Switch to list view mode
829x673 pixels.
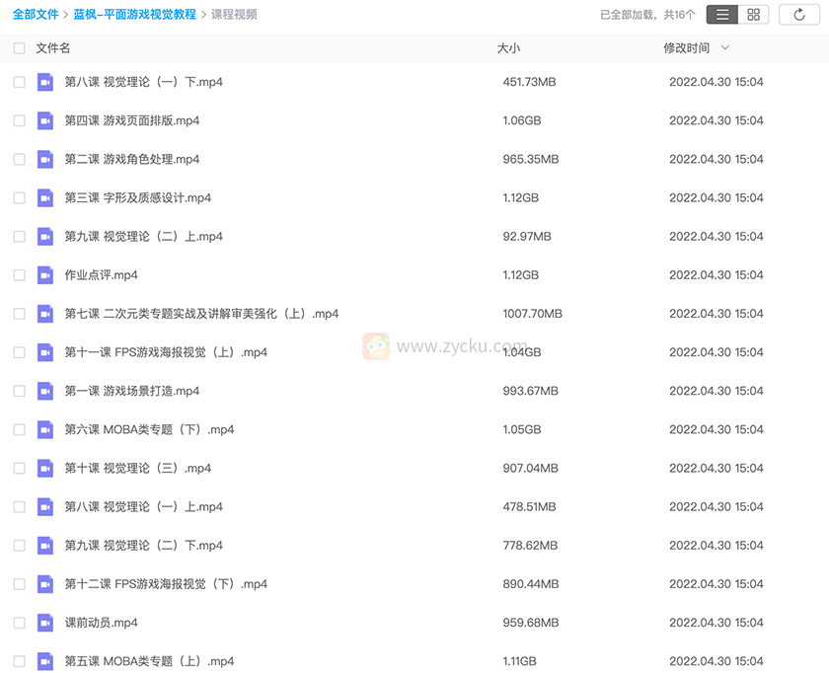723,15
